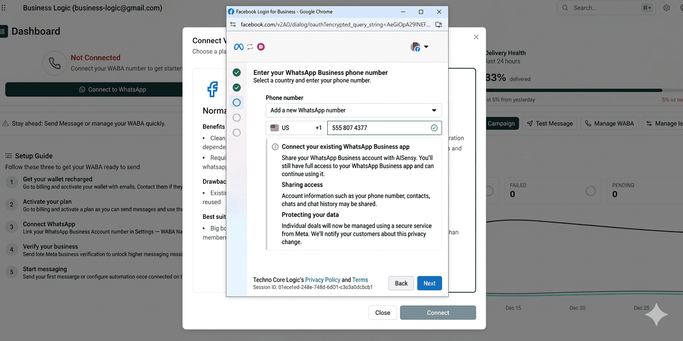Viewport: 683px width, 341px height.
Task: Click the PENDING 0 stat card
Action: 645,190
